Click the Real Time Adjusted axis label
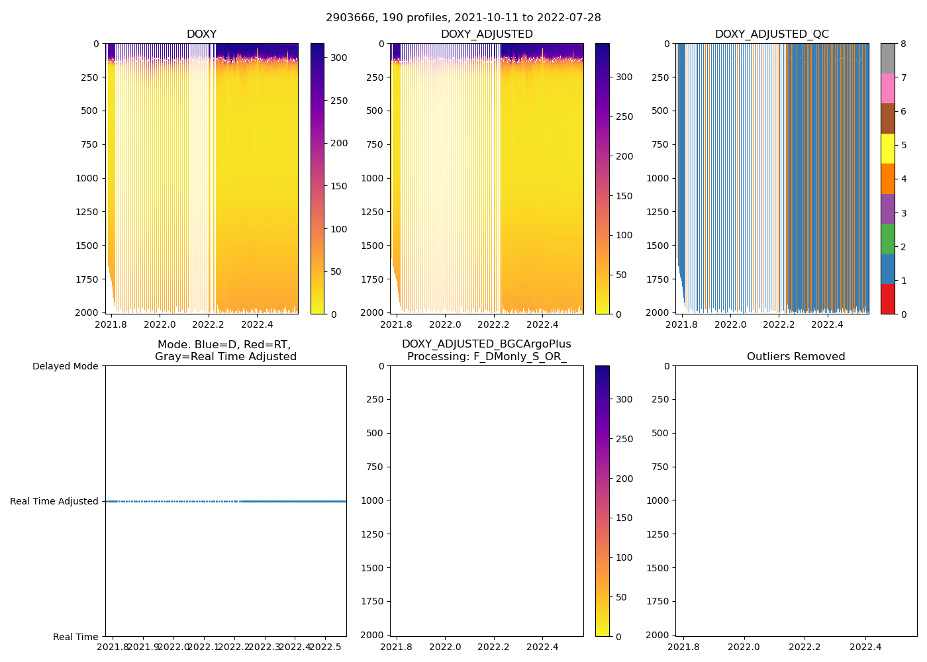 [x=54, y=501]
